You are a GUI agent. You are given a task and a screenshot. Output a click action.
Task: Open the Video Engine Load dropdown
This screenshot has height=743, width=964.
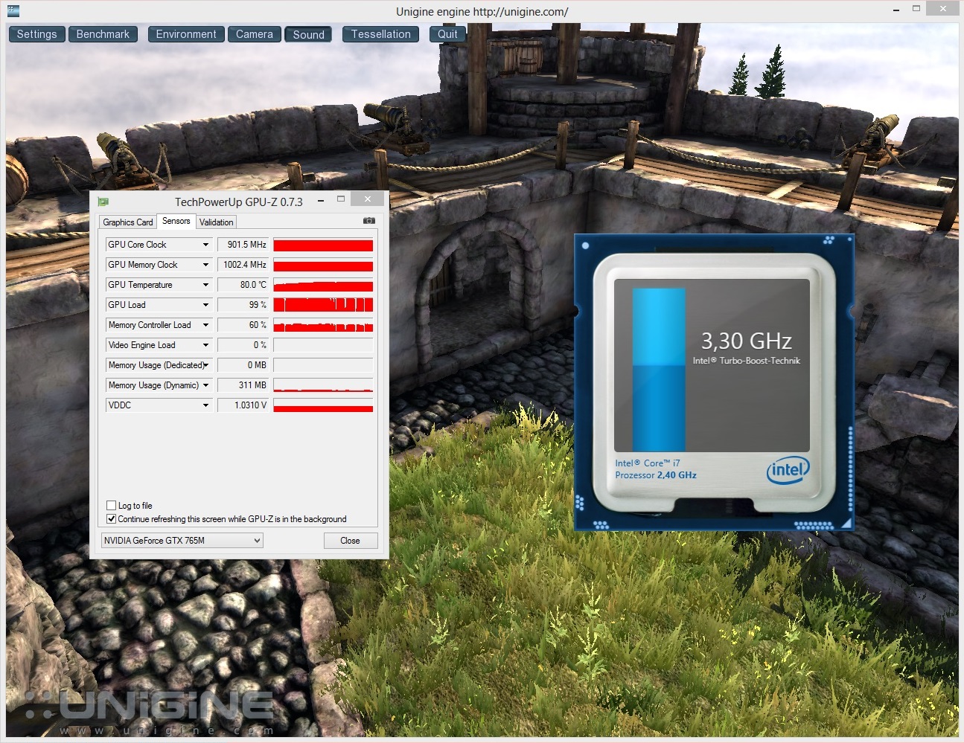206,345
